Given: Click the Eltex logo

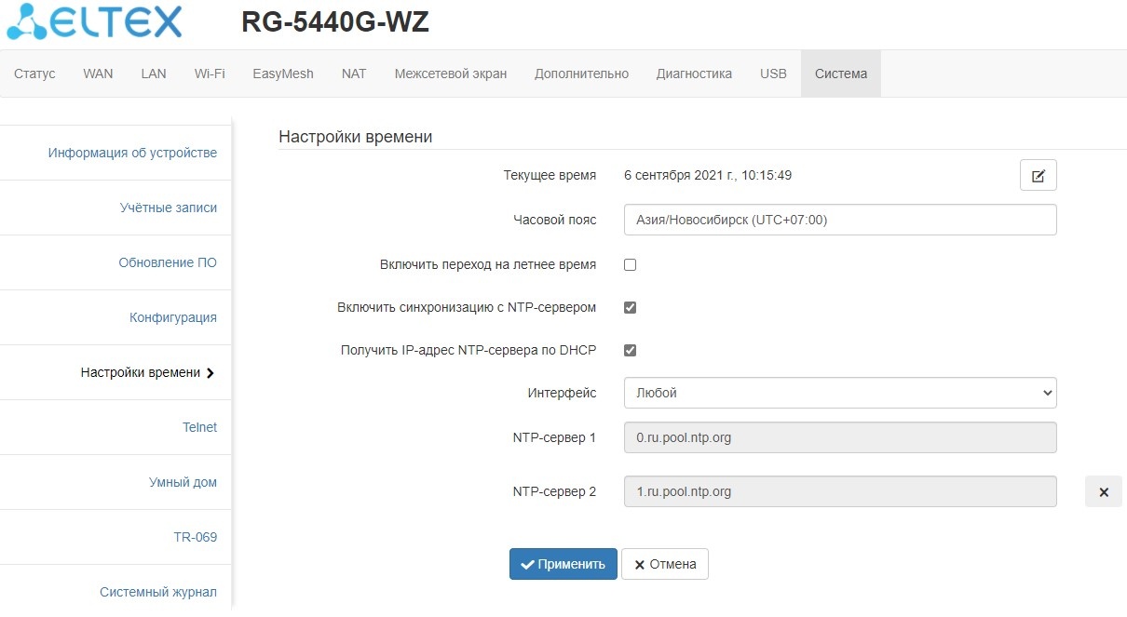Looking at the screenshot, I should tap(94, 22).
